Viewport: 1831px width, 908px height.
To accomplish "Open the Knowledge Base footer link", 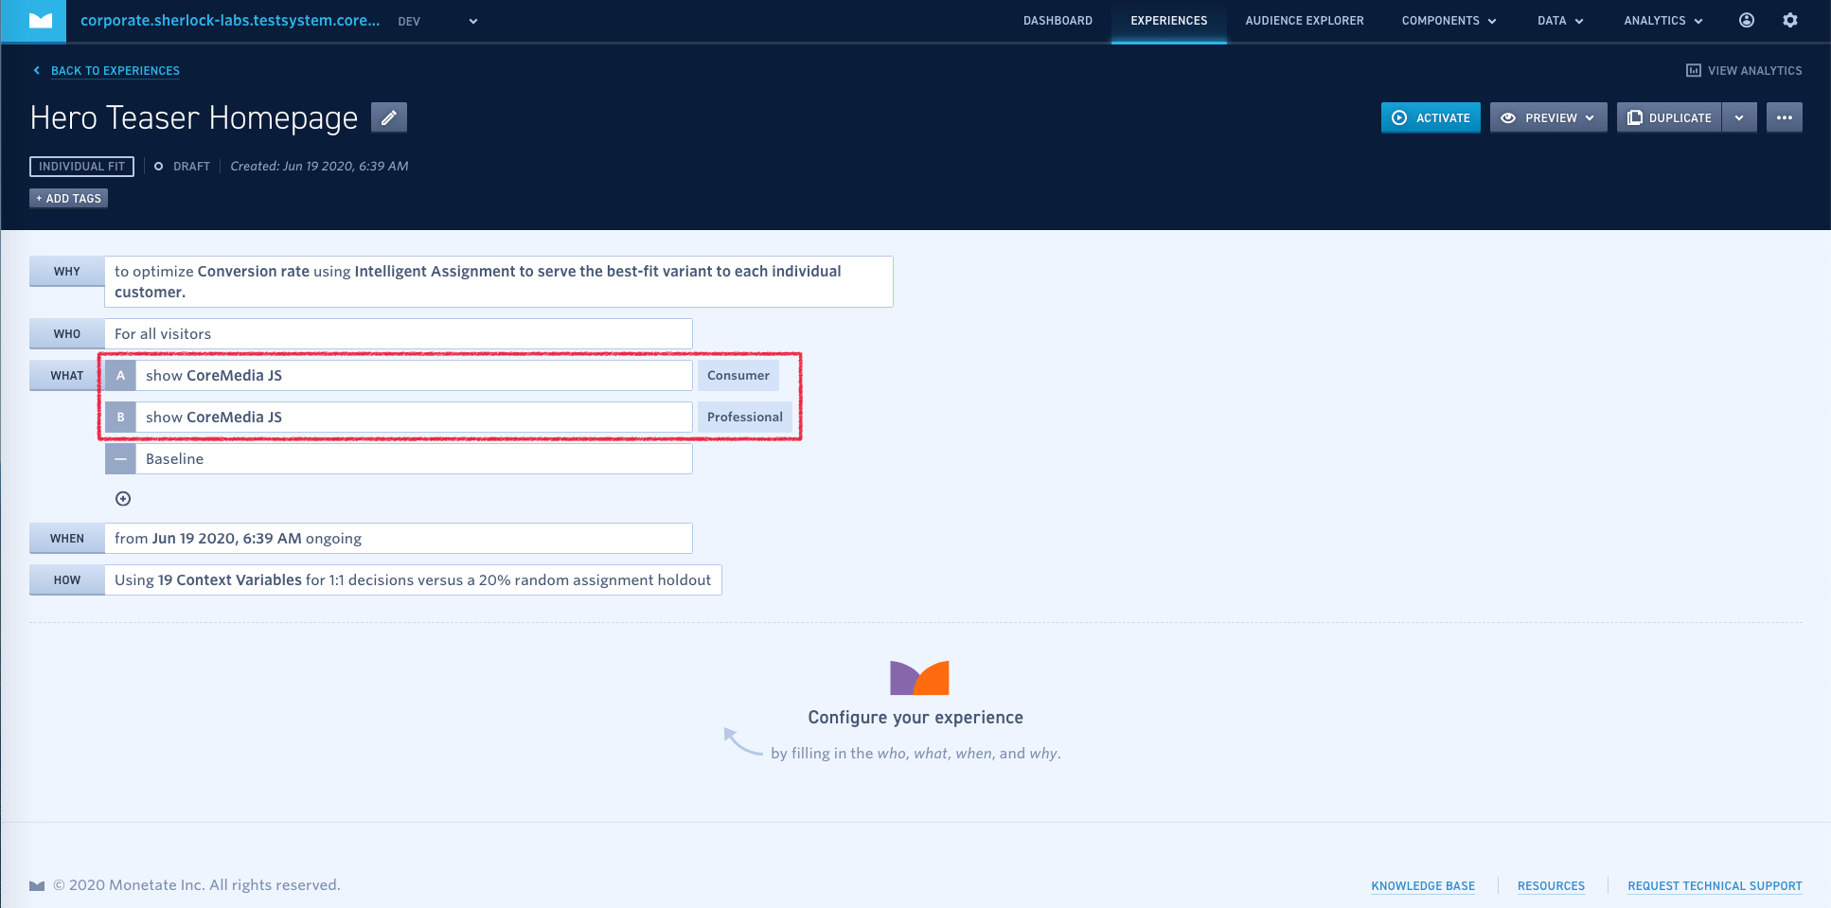I will [1422, 886].
